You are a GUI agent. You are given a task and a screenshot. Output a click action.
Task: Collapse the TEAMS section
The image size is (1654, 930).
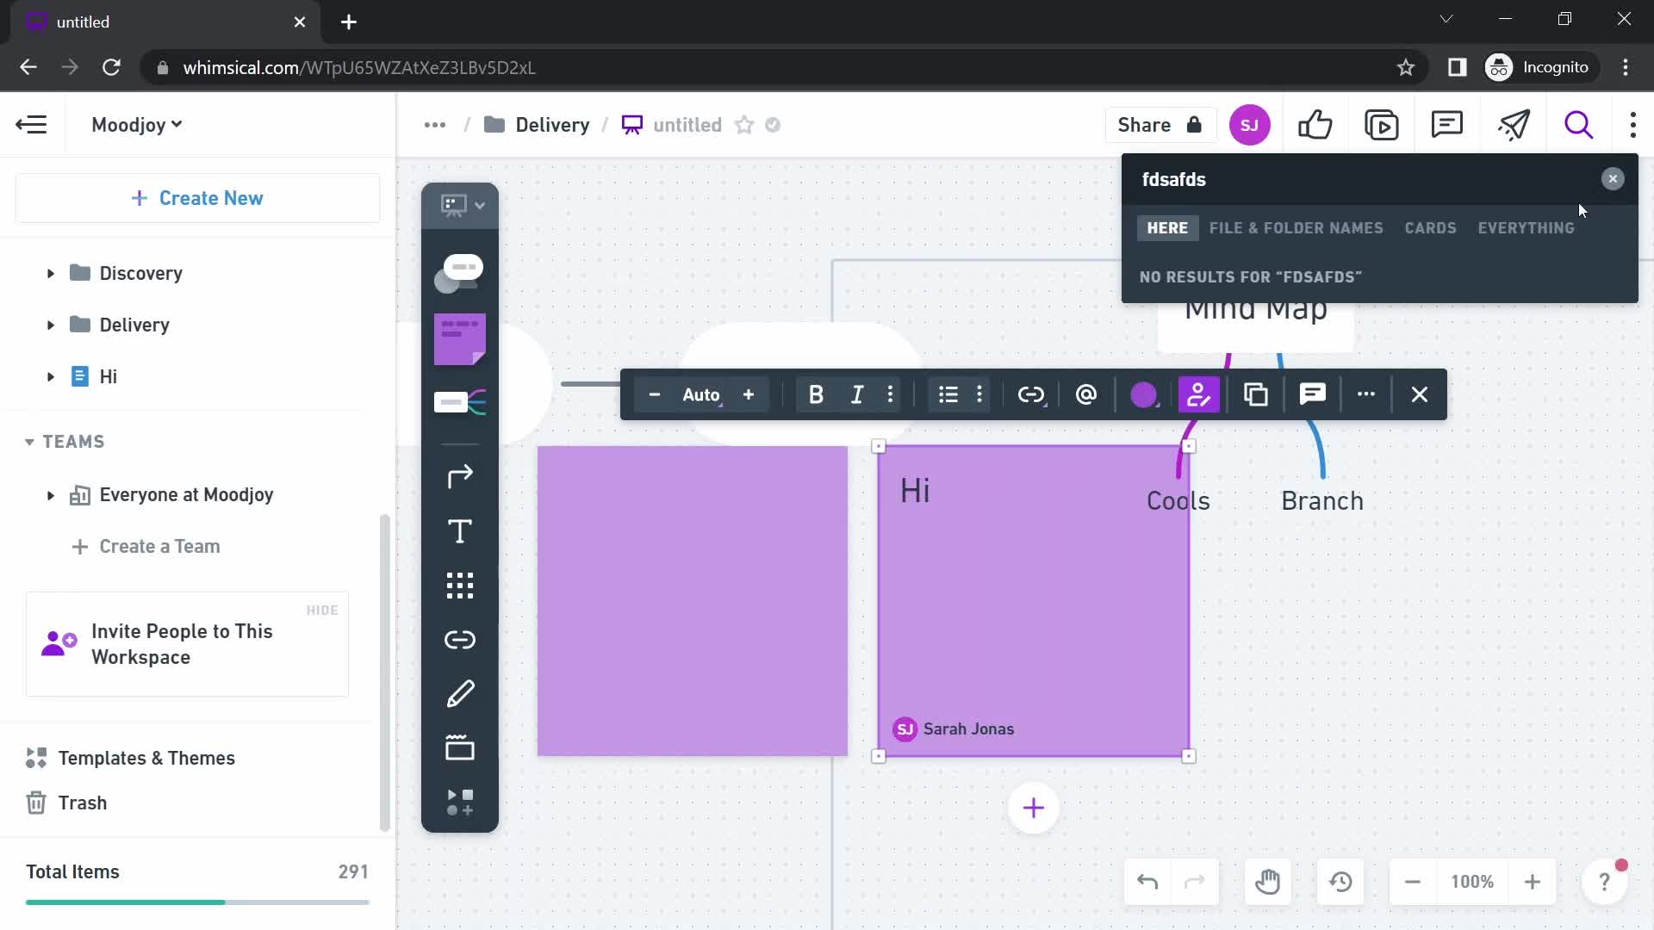point(29,442)
